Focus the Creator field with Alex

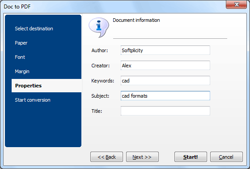pyautogui.click(x=165, y=66)
